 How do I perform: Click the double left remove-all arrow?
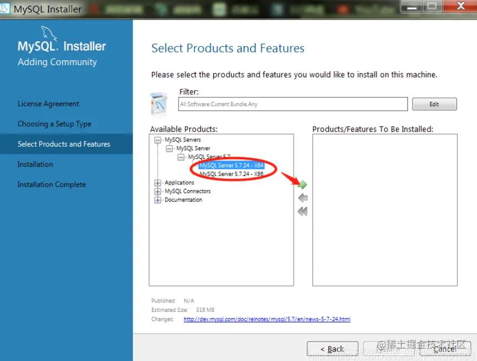[x=303, y=211]
